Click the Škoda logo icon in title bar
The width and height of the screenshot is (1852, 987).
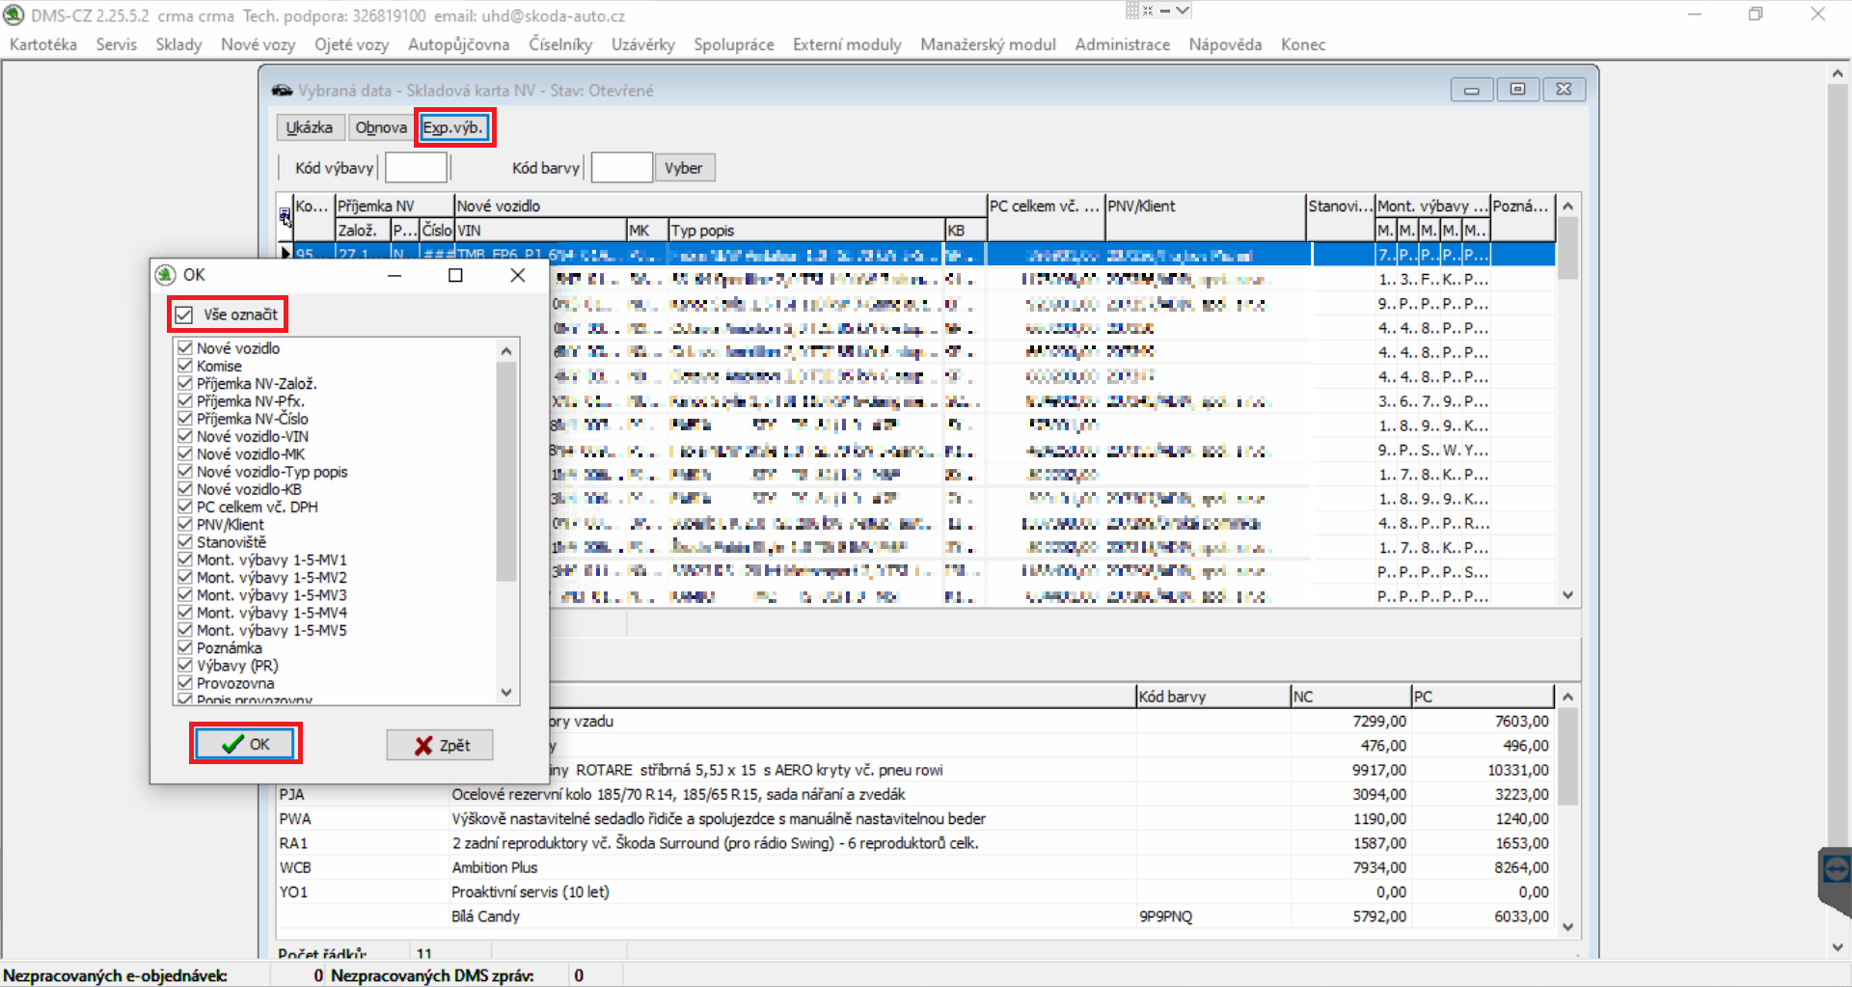click(14, 15)
